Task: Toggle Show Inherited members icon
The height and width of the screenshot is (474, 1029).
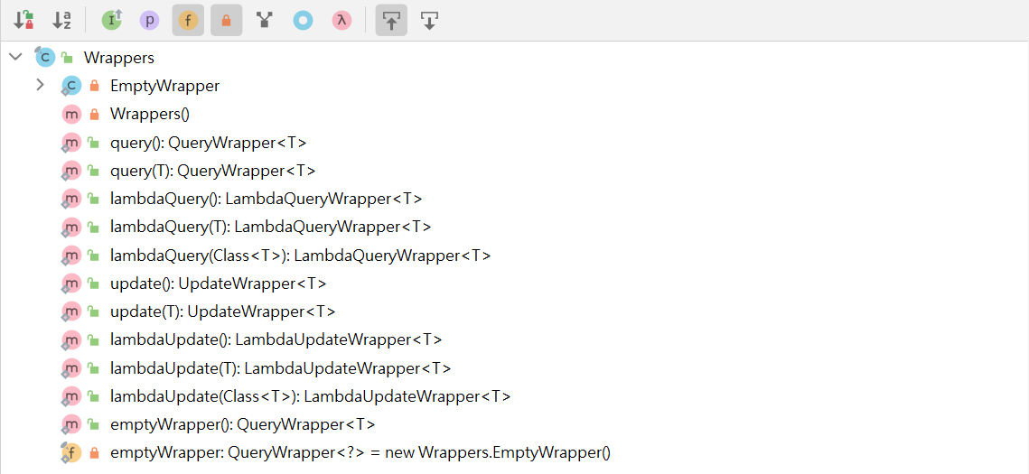Action: point(111,21)
